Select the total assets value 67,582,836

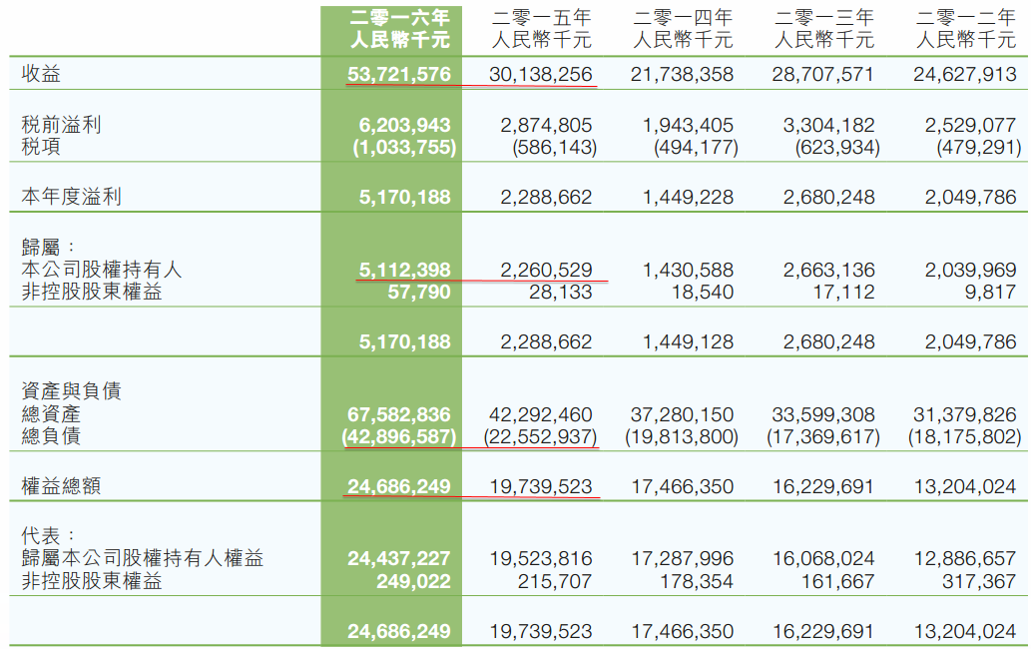tap(399, 414)
